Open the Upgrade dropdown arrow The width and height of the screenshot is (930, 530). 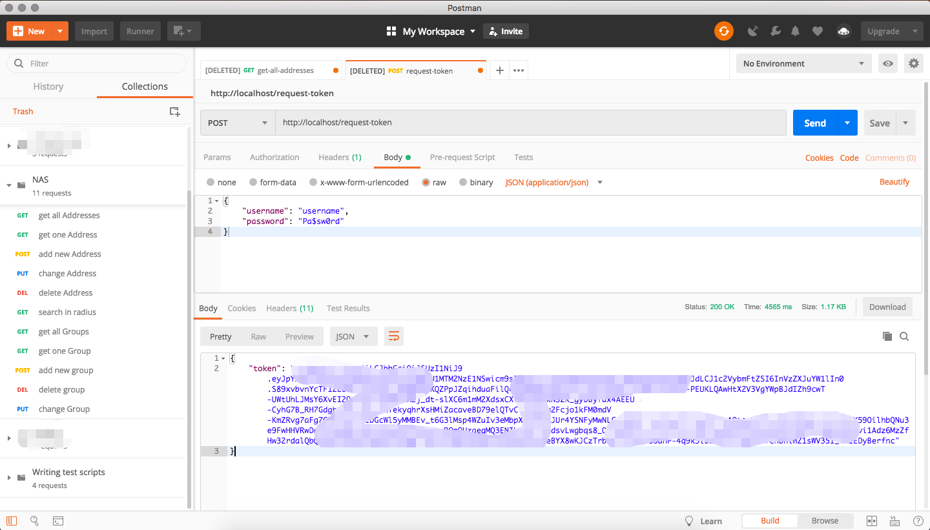914,31
